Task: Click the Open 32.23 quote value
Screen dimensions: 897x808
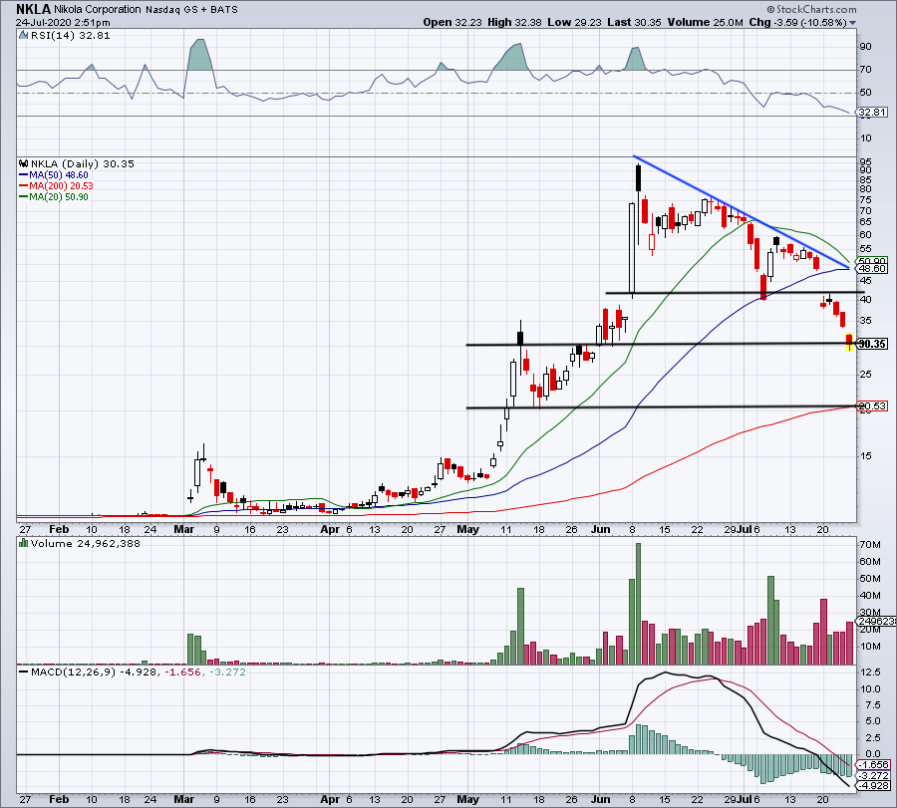Action: (x=453, y=22)
